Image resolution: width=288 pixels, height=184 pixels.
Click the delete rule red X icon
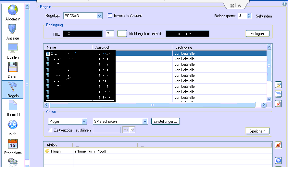coord(279,104)
